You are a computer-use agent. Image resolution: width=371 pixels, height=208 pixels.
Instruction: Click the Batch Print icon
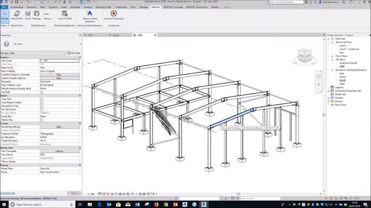(17, 14)
